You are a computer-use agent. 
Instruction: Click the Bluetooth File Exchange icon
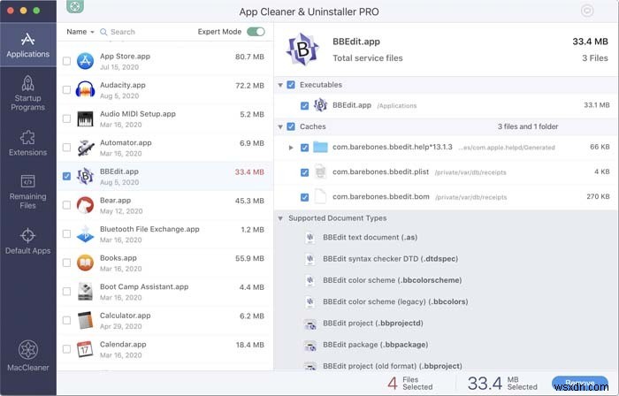[85, 234]
